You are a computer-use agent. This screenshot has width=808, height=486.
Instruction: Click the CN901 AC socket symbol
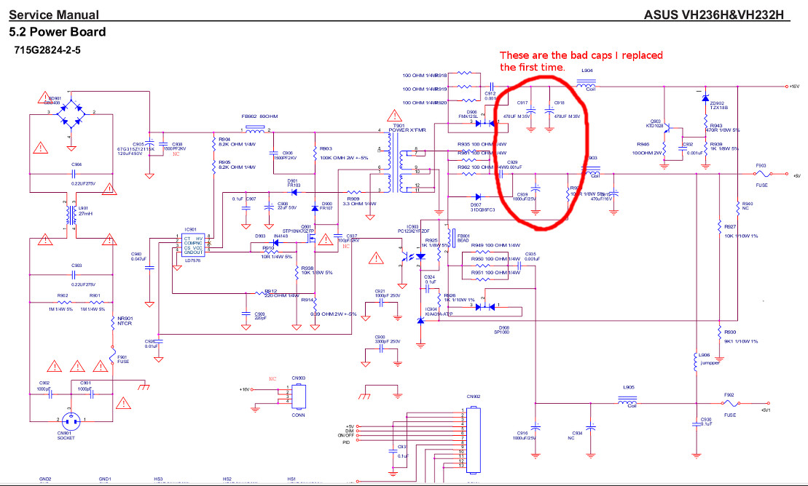[x=71, y=422]
